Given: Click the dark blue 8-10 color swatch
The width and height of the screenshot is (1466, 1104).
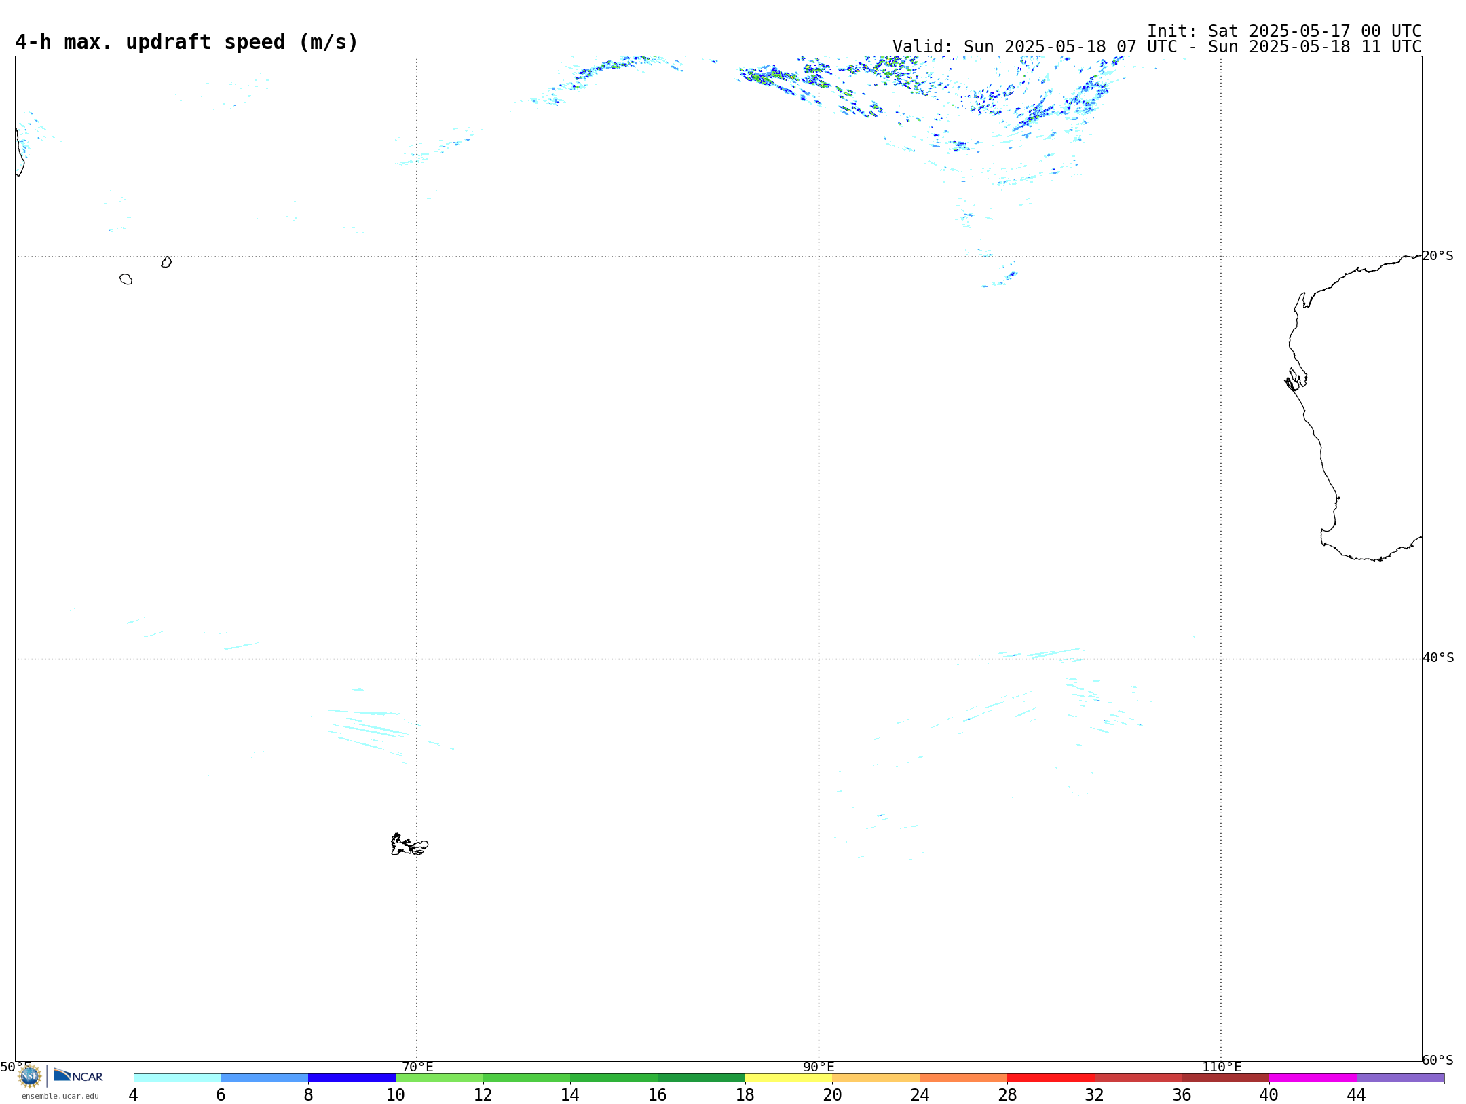Looking at the screenshot, I should click(x=352, y=1078).
